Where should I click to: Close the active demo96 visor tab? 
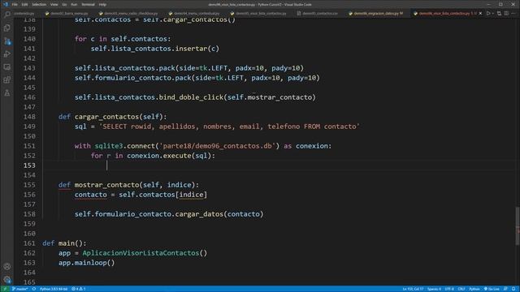(x=480, y=13)
